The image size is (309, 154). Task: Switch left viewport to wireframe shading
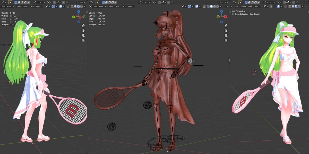coord(72,6)
